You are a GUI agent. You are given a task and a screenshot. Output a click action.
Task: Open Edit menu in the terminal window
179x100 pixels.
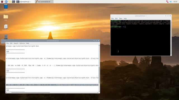116,19
